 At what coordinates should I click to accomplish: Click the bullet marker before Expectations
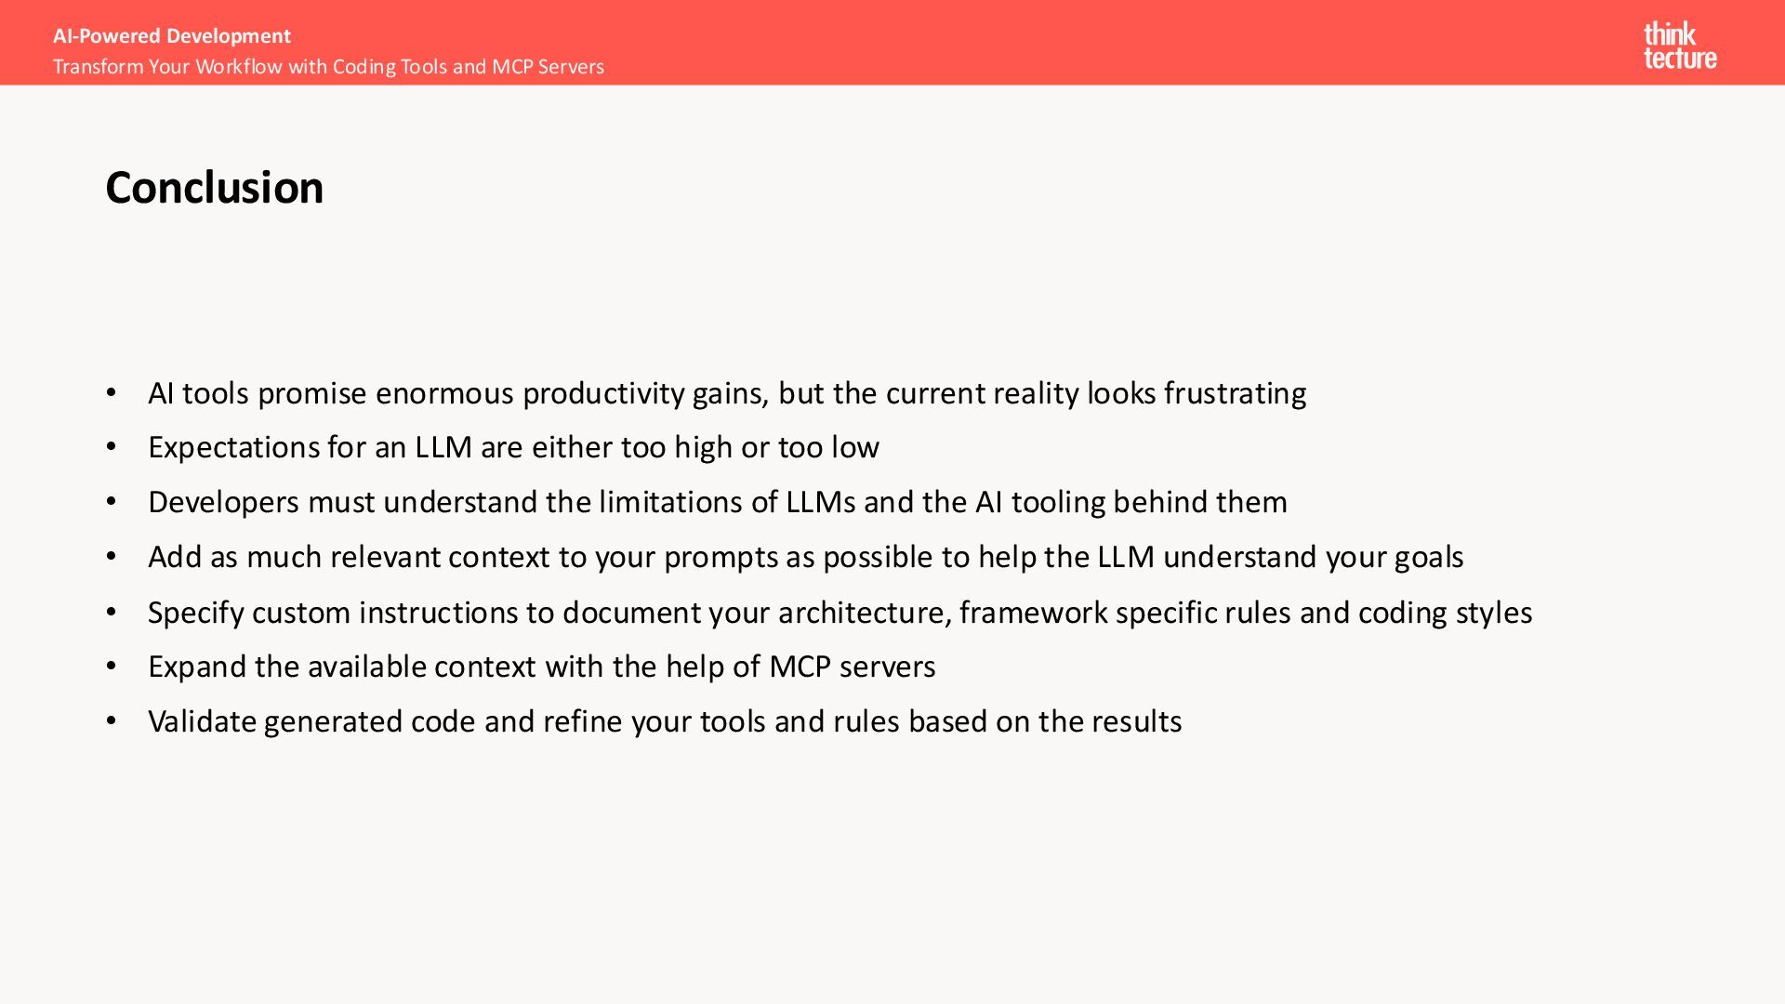pos(112,447)
